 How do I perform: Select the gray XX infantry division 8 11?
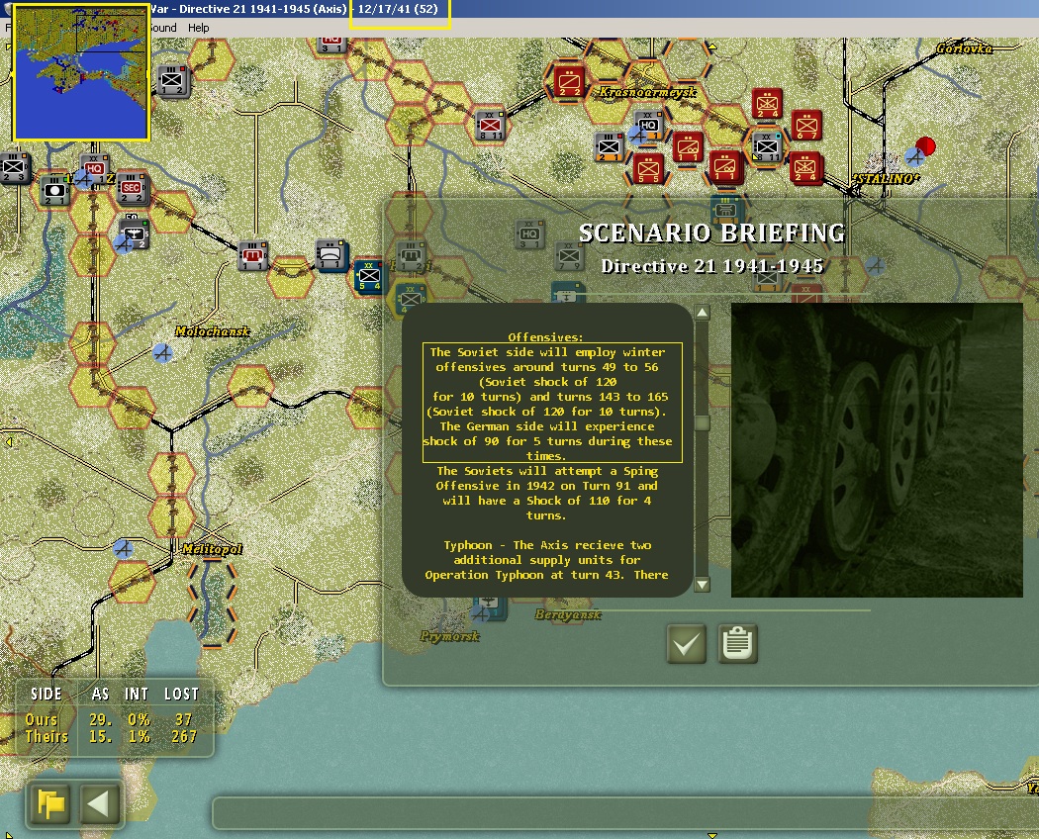[767, 146]
